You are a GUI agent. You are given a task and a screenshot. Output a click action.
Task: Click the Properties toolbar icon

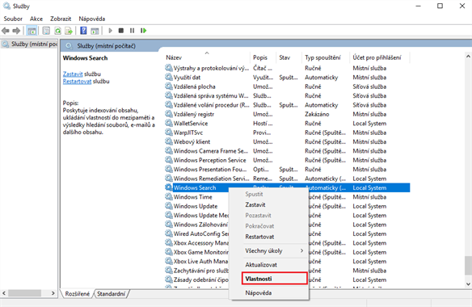click(x=46, y=31)
